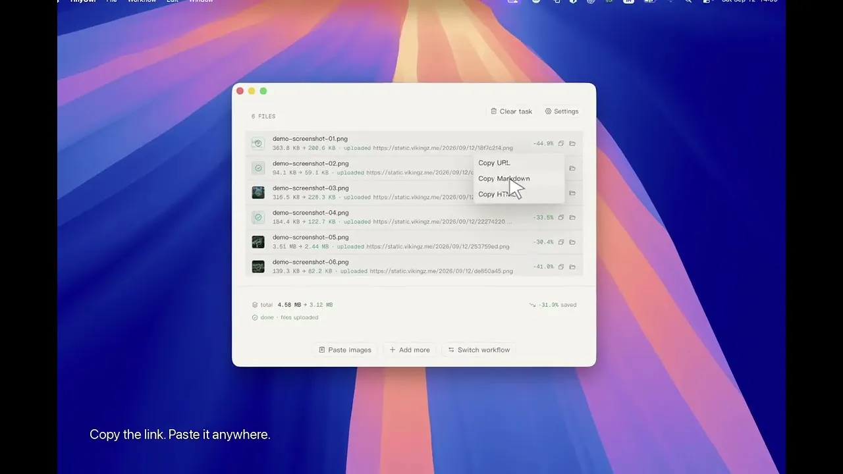
Task: Click the -41.0% savings value
Action: tap(543, 267)
